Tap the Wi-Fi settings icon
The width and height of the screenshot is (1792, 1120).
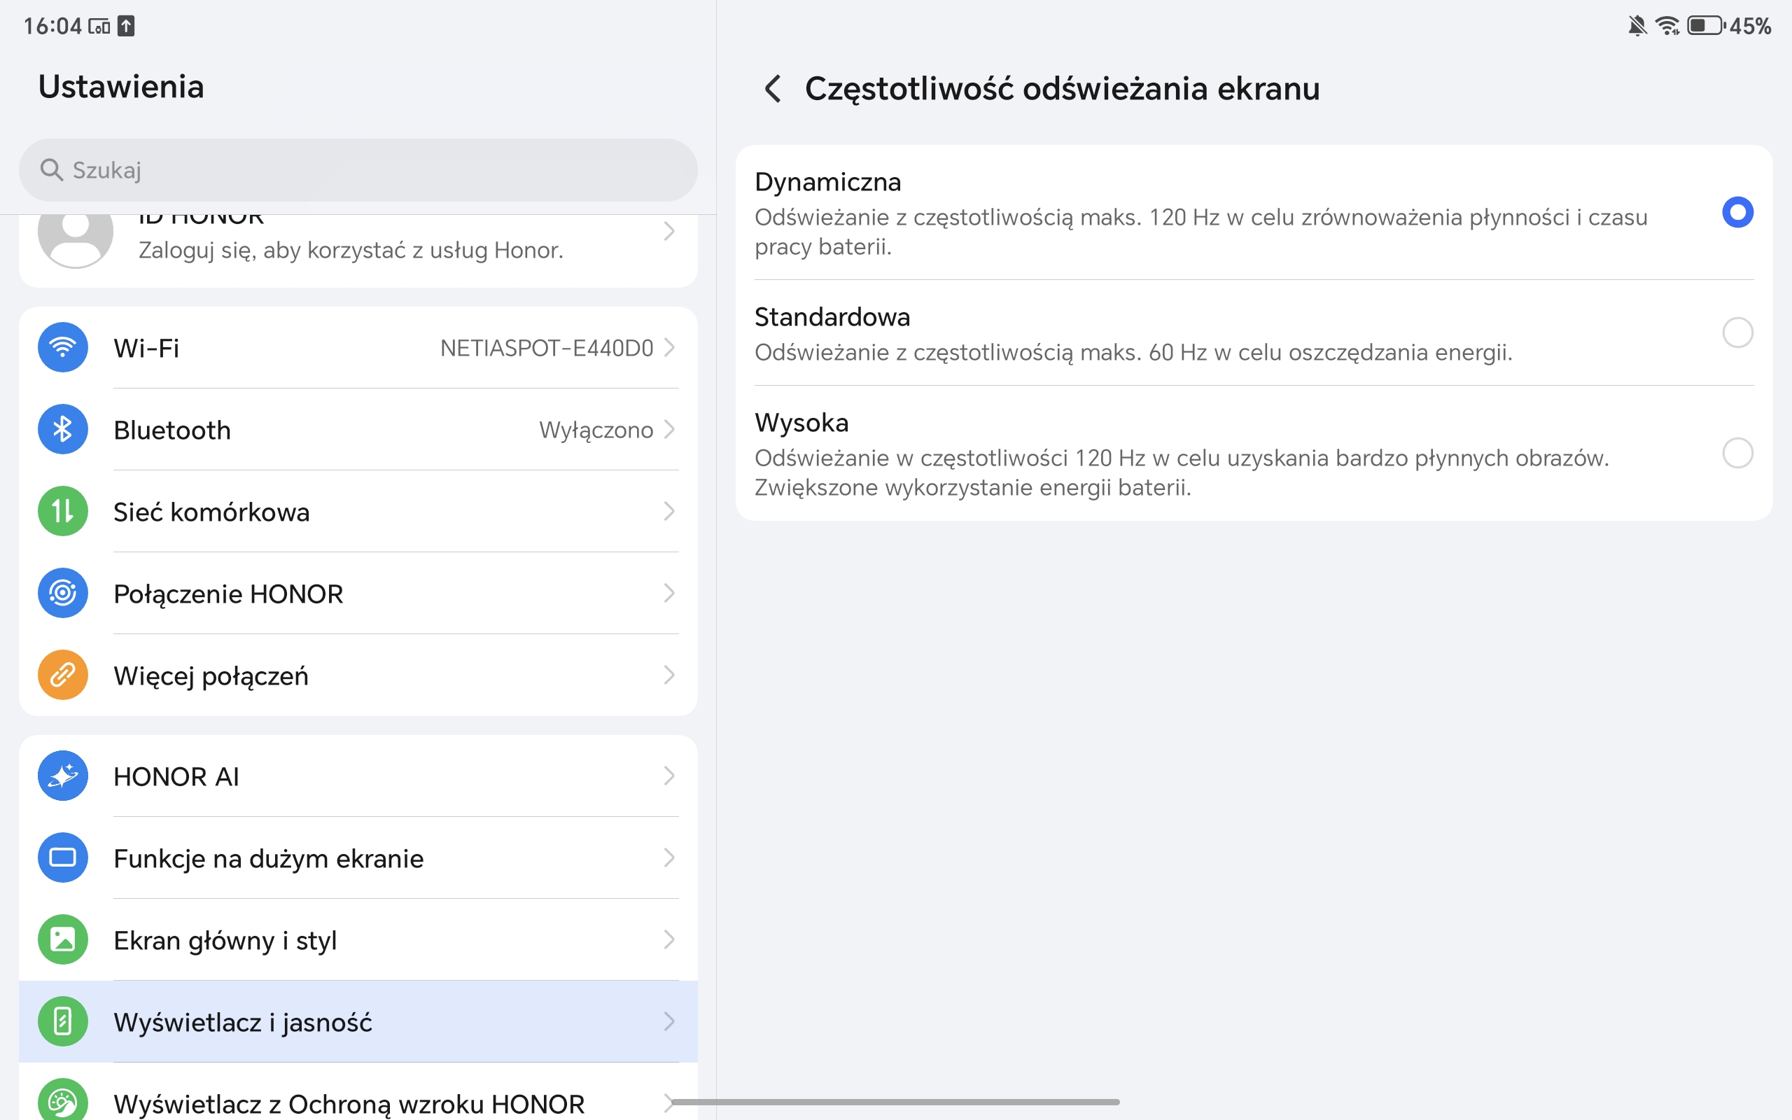63,347
